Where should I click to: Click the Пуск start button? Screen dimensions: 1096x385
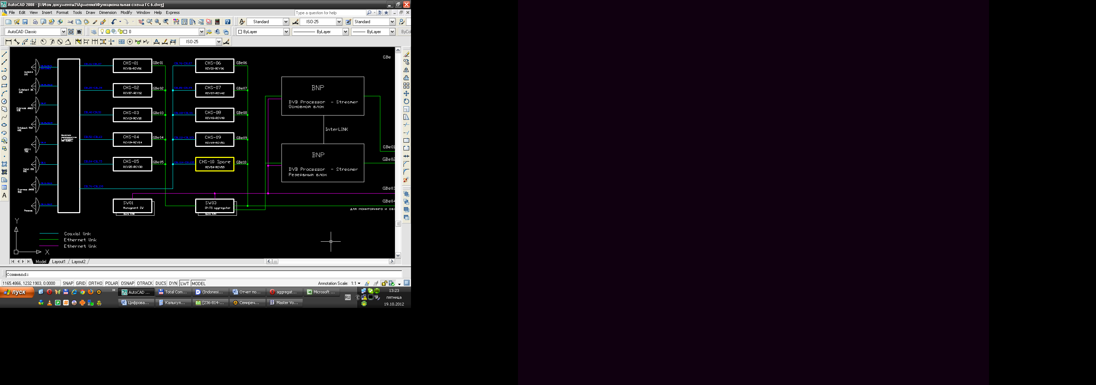[17, 292]
